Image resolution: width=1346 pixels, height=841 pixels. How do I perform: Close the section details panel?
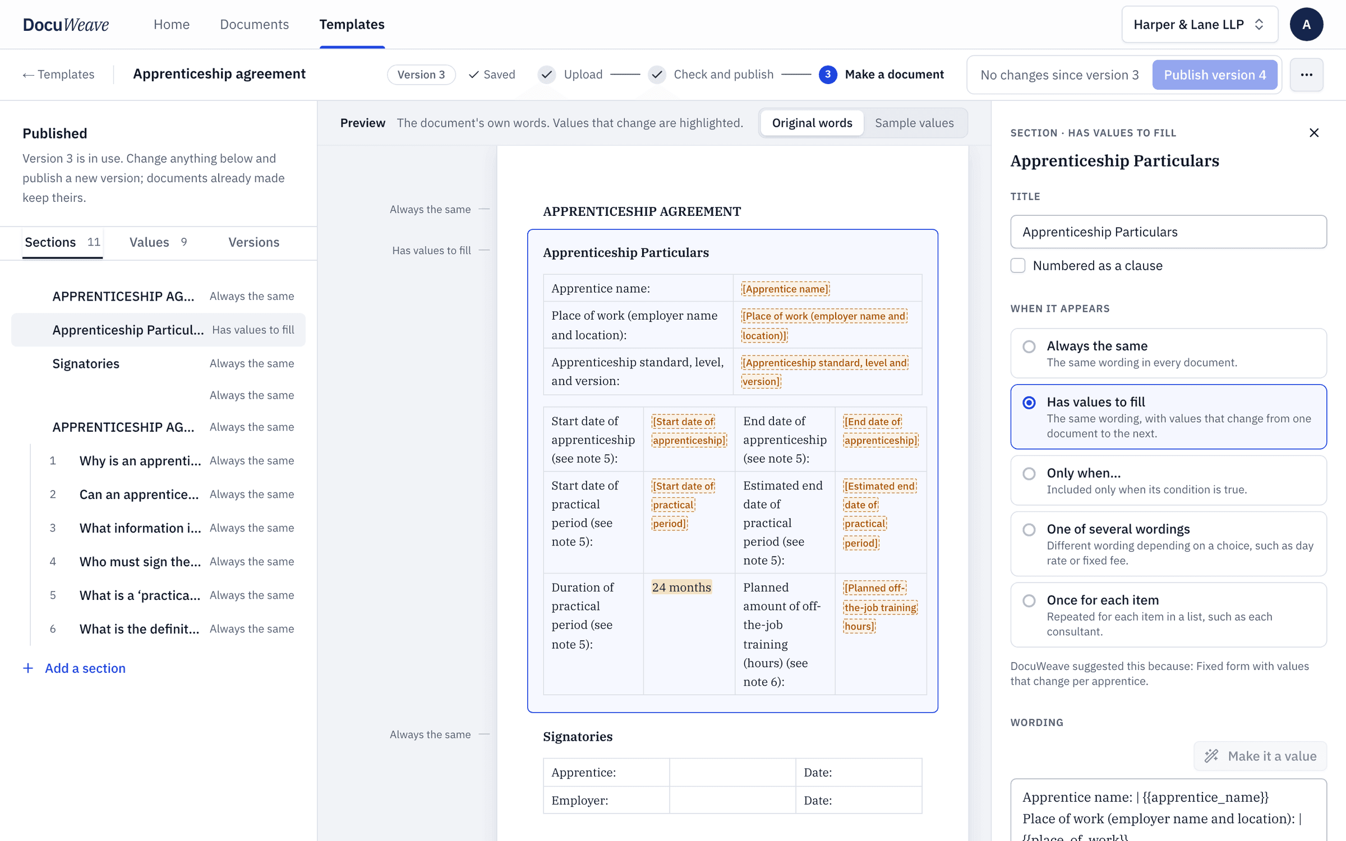pyautogui.click(x=1313, y=132)
